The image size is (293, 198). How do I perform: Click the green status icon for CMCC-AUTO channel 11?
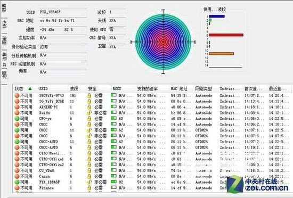point(17,142)
